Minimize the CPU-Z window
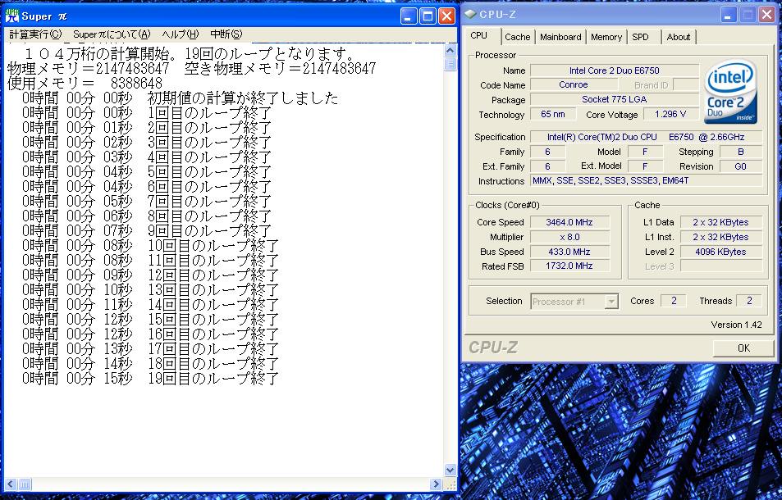Viewport: 782px width, 500px height. point(729,15)
